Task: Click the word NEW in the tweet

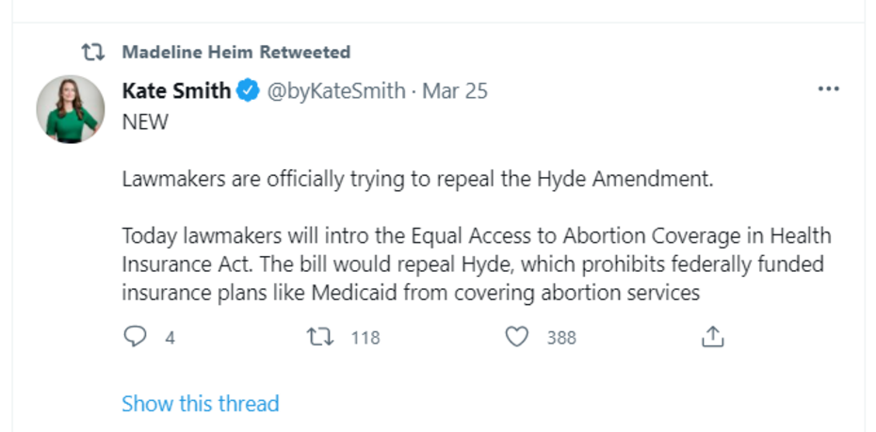Action: click(145, 122)
